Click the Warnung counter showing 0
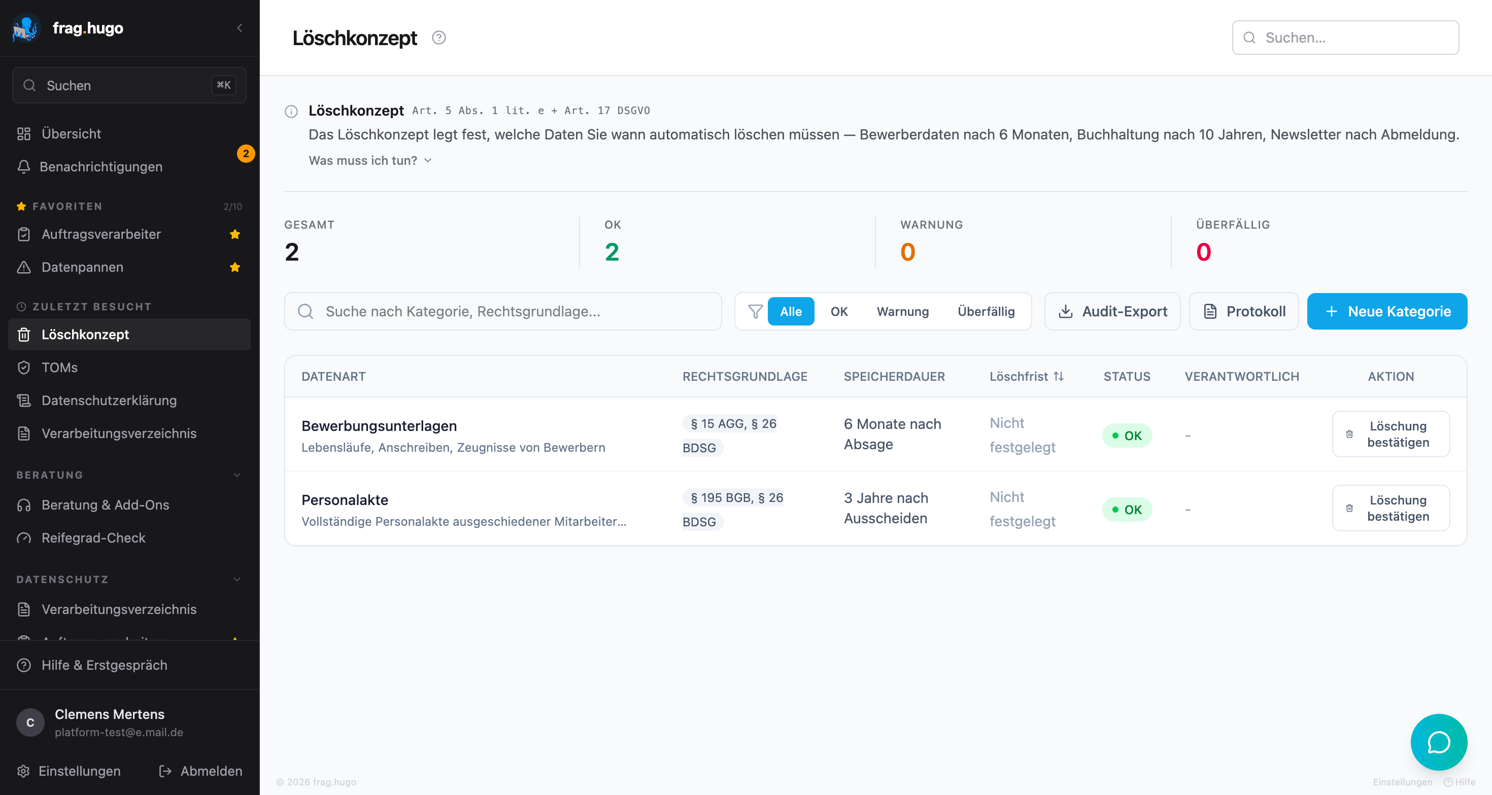Screen dimensions: 1492x795 point(907,251)
